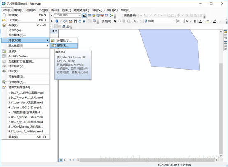
Task: Open the Search tab on right edge
Action: pos(226,46)
